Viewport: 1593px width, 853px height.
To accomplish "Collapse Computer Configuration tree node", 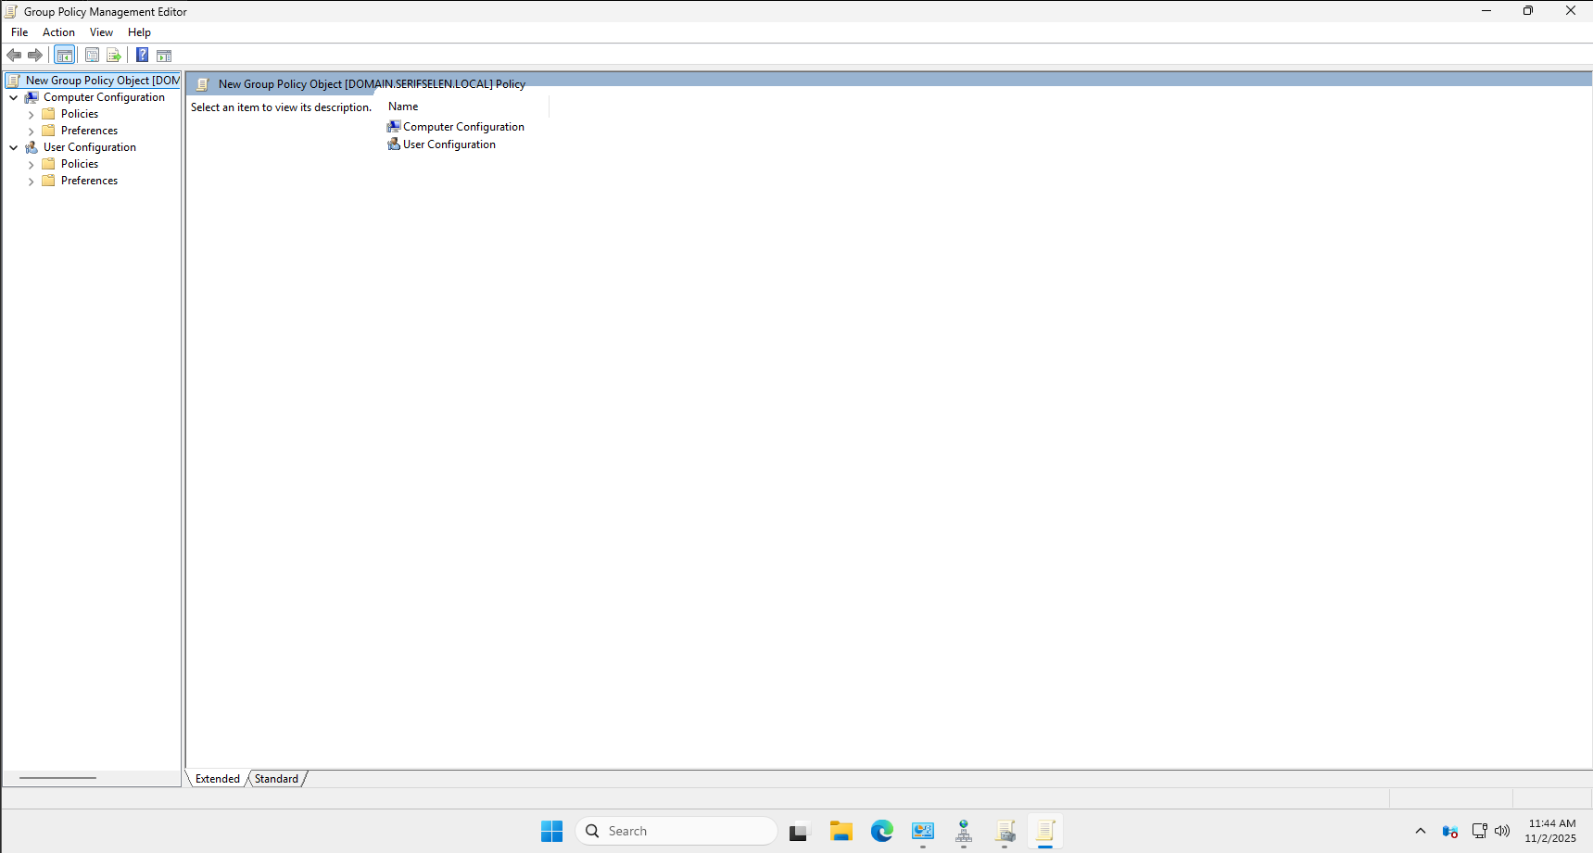I will (14, 97).
